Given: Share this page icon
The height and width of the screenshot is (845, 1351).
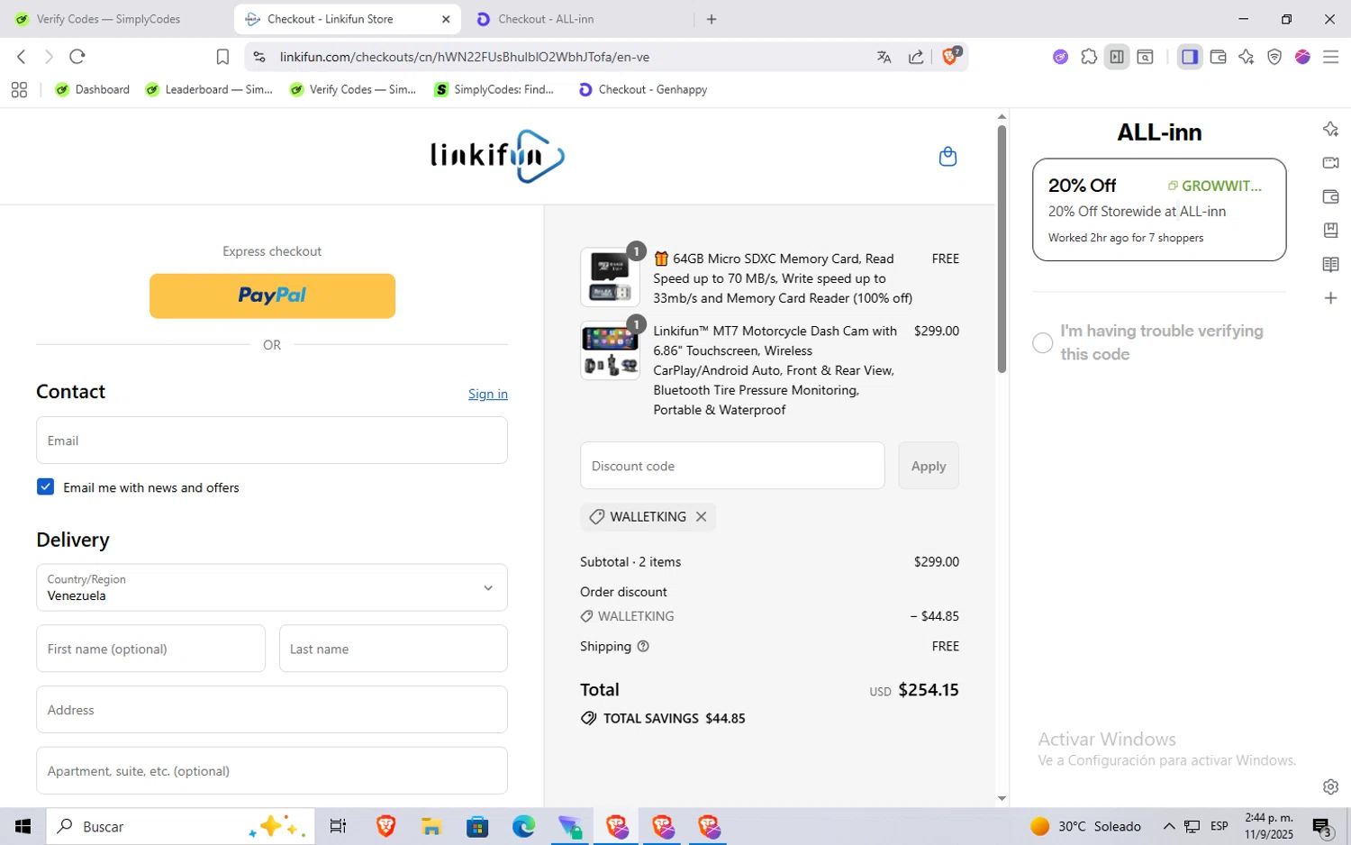Looking at the screenshot, I should (x=916, y=57).
